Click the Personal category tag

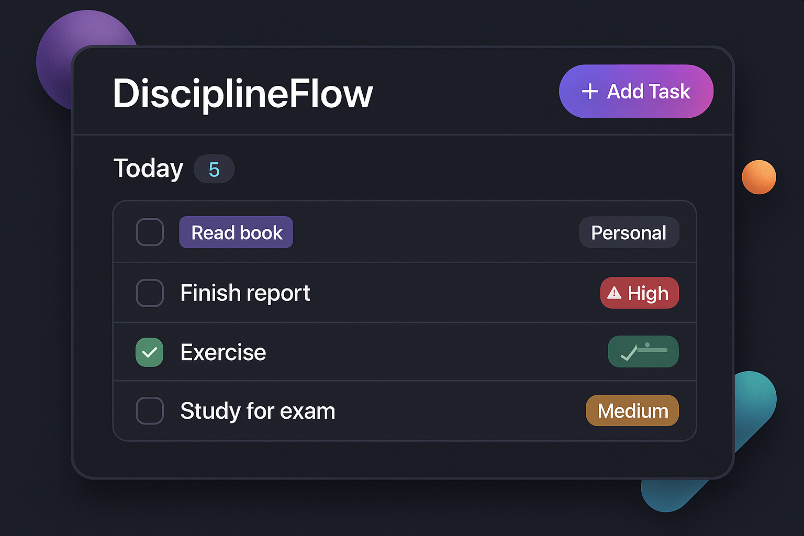pos(629,232)
